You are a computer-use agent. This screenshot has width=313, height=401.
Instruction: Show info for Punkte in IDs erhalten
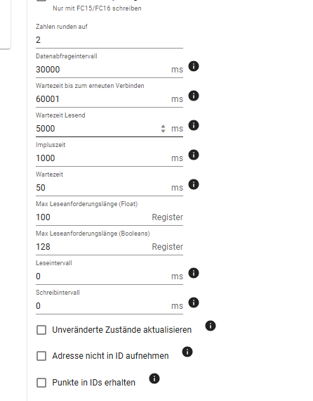(154, 378)
